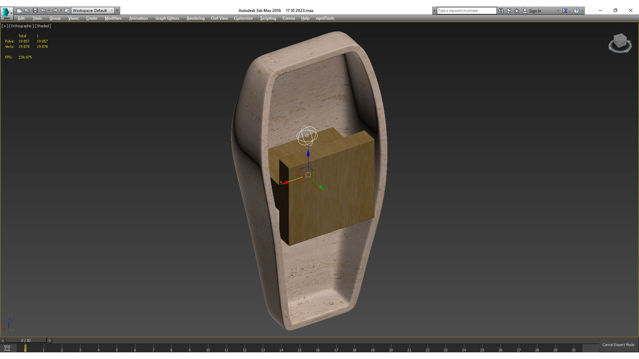This screenshot has width=639, height=359.
Task: Step time slider back with < button
Action: pyautogui.click(x=3, y=340)
